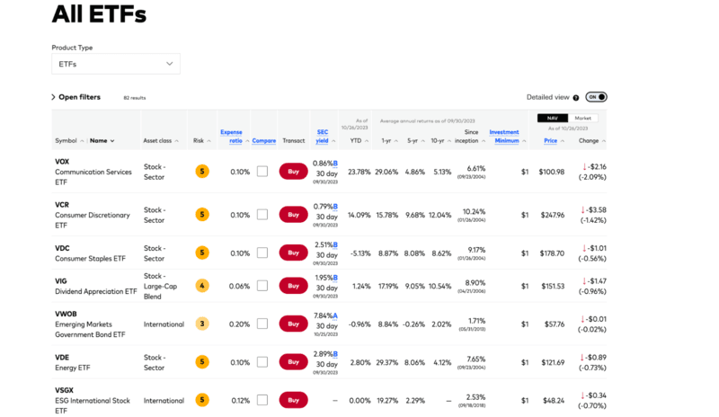The height and width of the screenshot is (417, 719).
Task: Sort by SEC yield column arrow
Action: (333, 141)
